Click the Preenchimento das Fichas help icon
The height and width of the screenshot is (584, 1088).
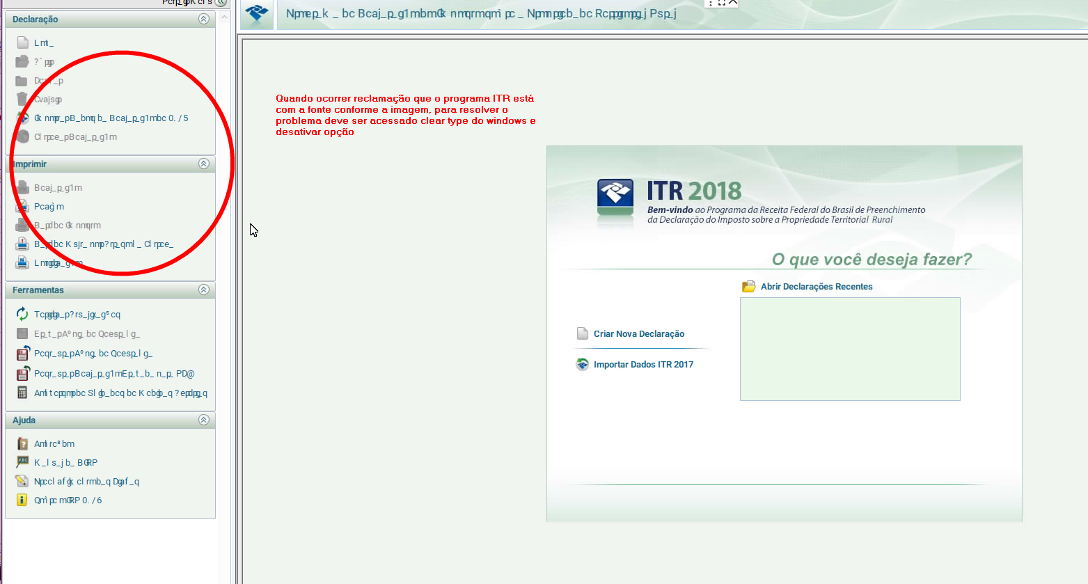click(x=22, y=481)
